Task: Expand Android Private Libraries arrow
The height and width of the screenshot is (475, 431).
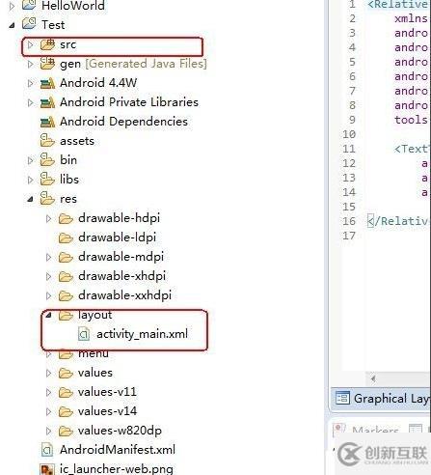Action: coord(30,102)
